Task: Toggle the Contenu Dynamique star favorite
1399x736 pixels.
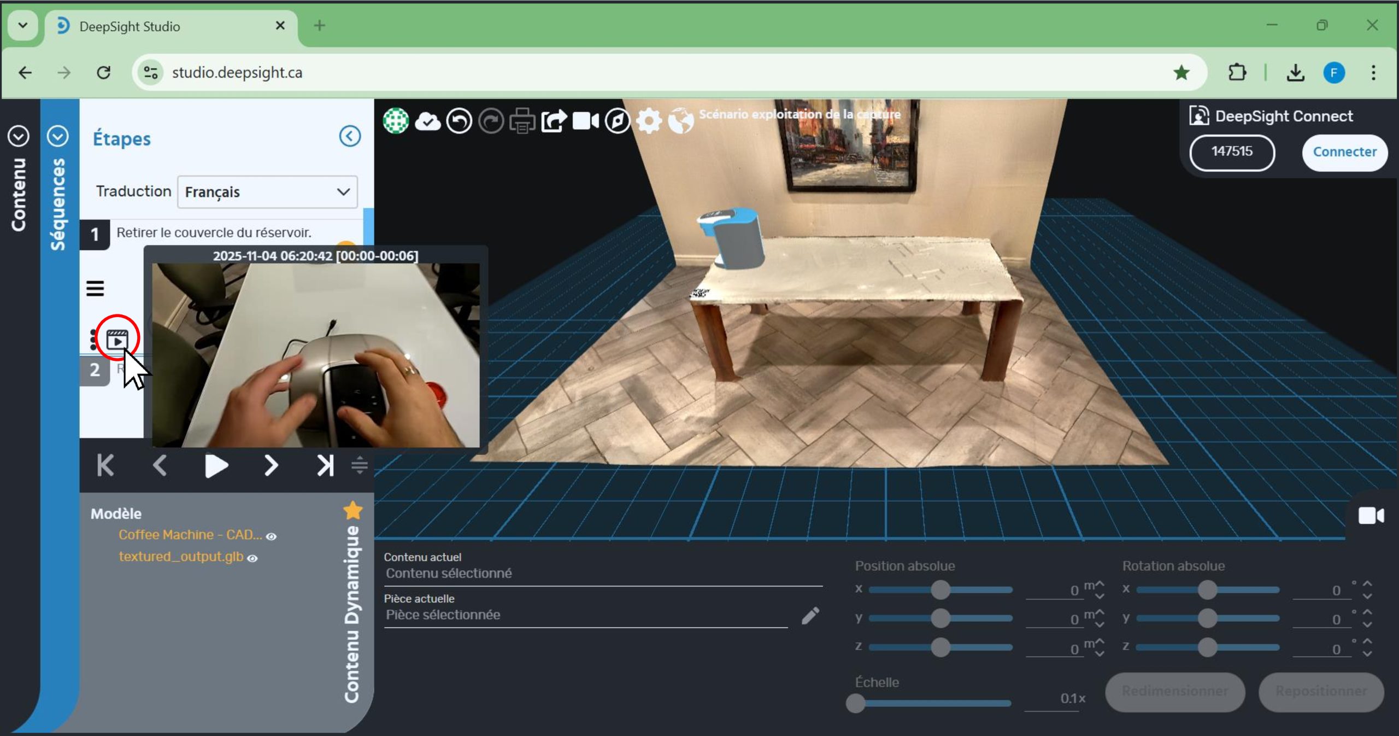Action: tap(353, 510)
